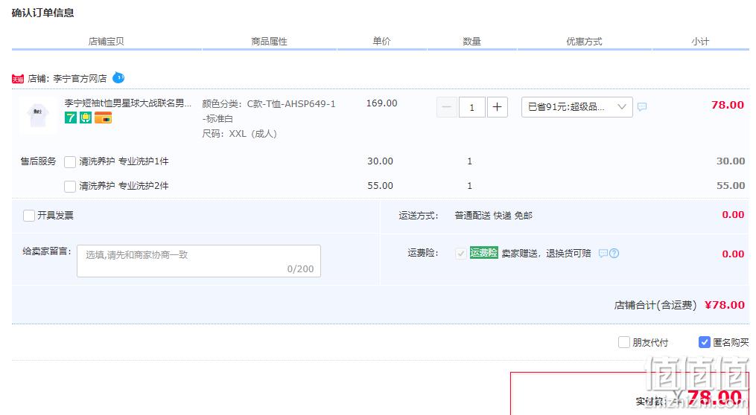Image resolution: width=756 pixels, height=415 pixels.
Task: Decrease quantity with the minus button
Action: click(x=446, y=107)
